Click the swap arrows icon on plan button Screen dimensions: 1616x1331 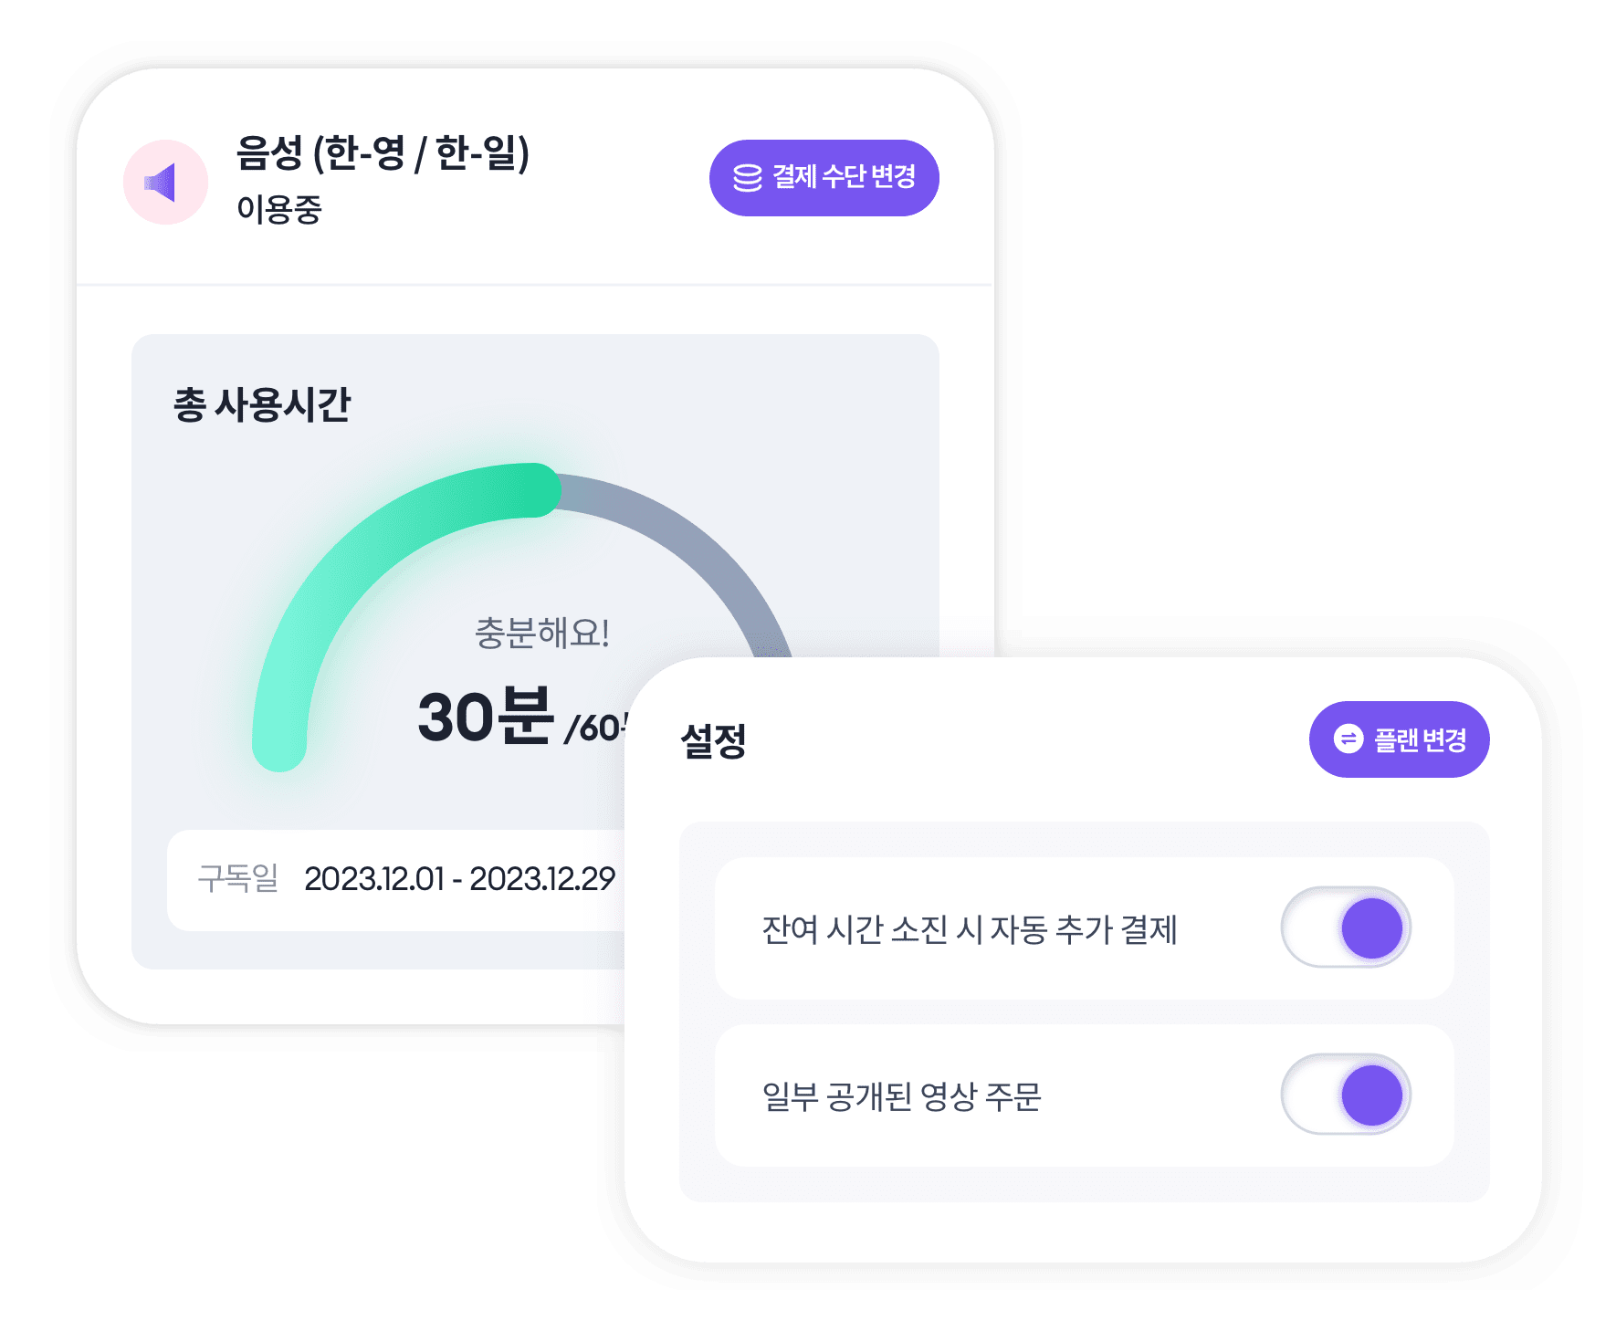tap(1348, 739)
